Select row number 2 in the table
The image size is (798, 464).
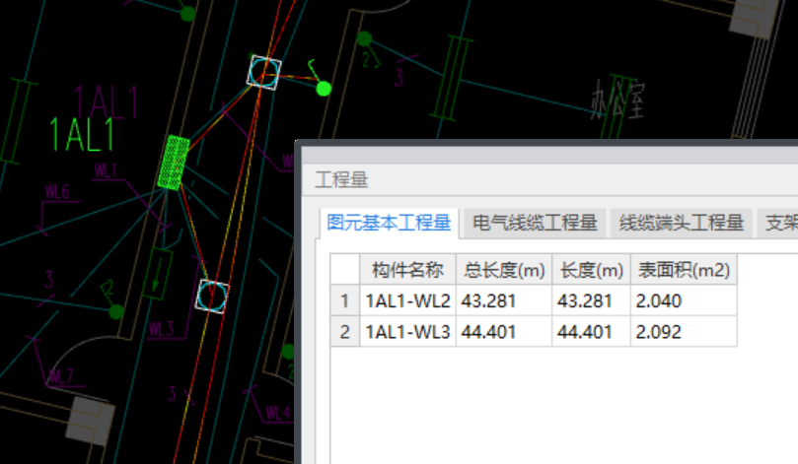345,332
